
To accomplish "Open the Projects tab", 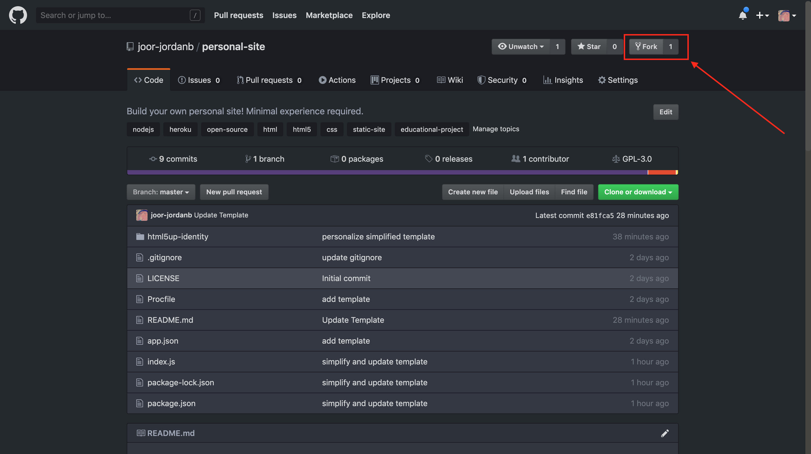I will coord(395,80).
